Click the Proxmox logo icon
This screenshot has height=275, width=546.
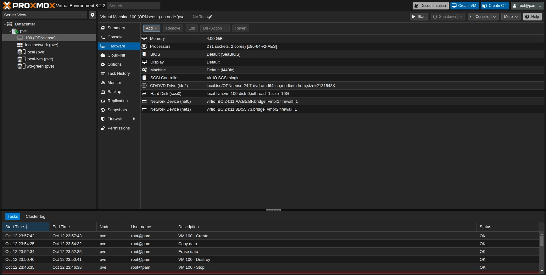coord(7,5)
